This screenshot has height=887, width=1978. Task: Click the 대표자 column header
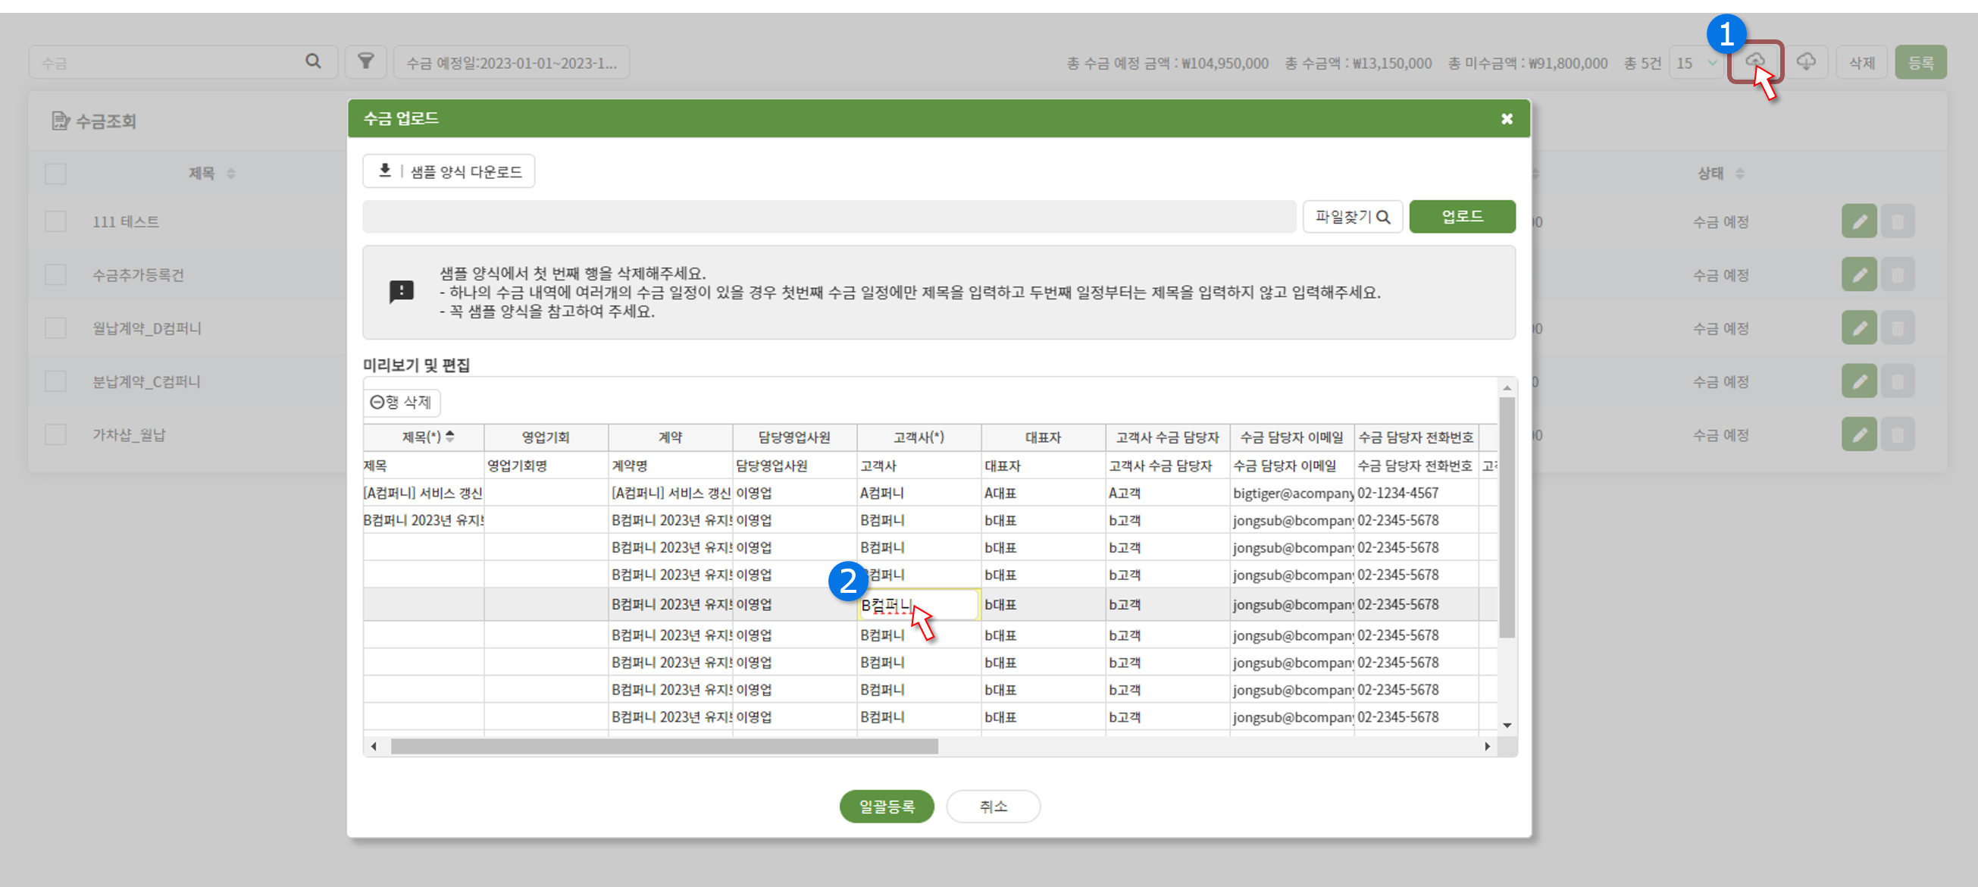[x=1044, y=437]
